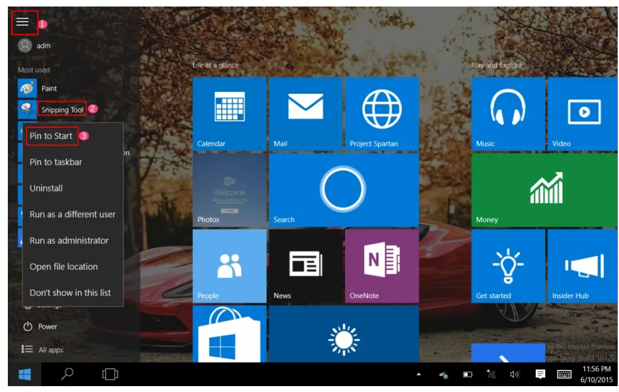Open the Power options
The height and width of the screenshot is (392, 619).
pyautogui.click(x=40, y=327)
